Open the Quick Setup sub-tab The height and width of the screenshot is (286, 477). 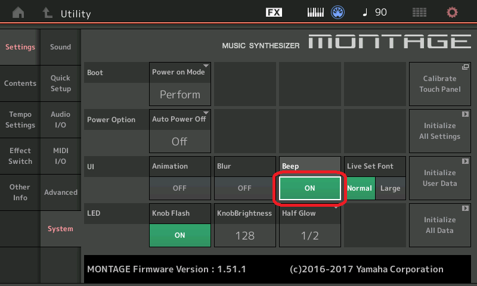61,83
